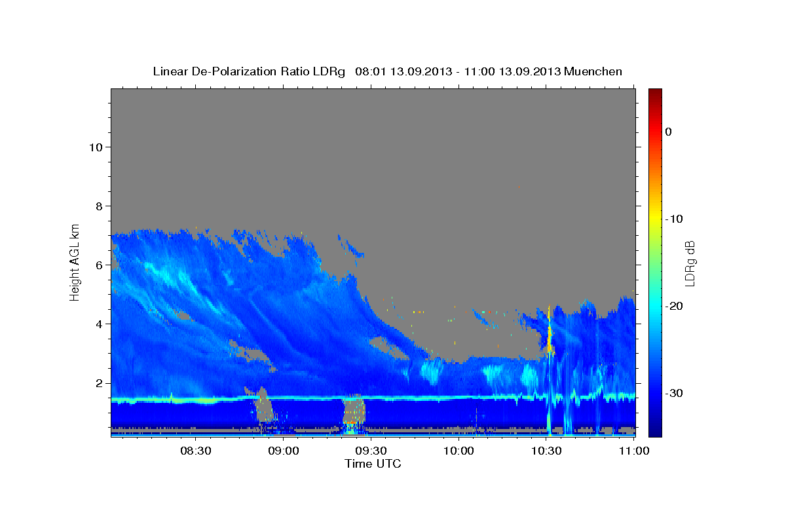Click the 09:30 time tick label
The width and height of the screenshot is (786, 524).
371,451
